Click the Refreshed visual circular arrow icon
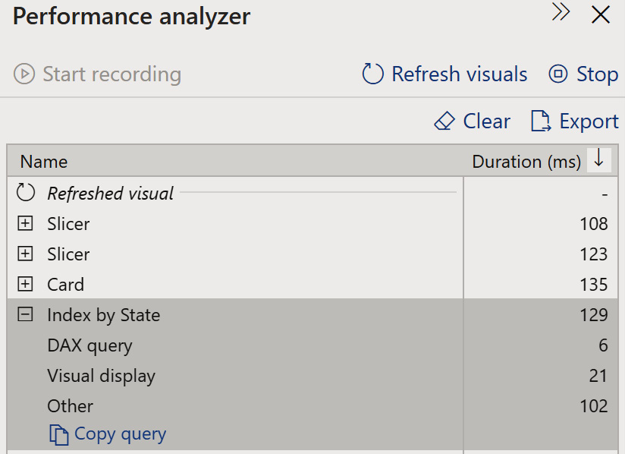This screenshot has width=625, height=454. 26,193
